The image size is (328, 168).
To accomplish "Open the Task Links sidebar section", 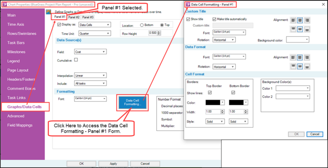I will (x=16, y=98).
